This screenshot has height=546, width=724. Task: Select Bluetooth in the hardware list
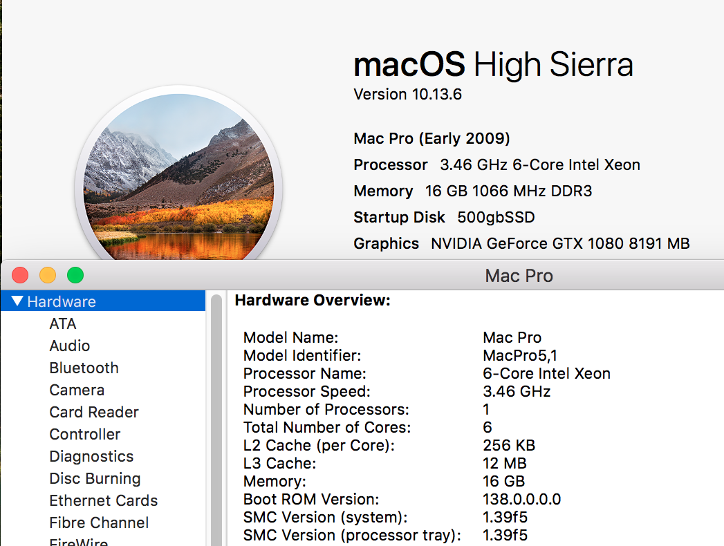[84, 368]
